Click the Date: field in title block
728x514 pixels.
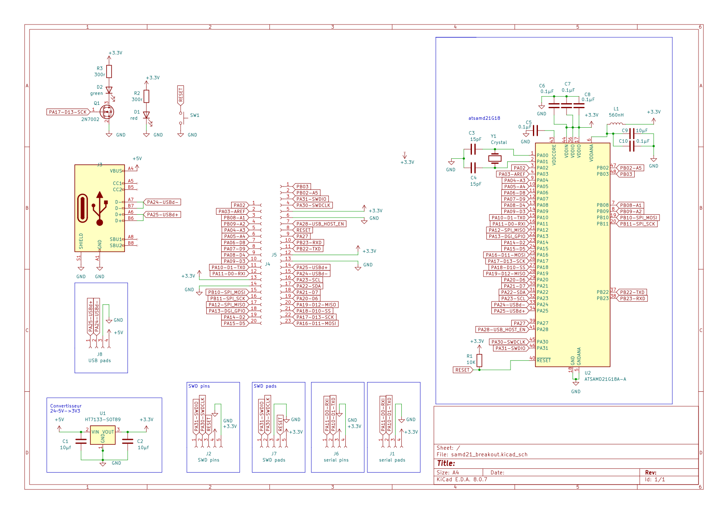tap(497, 473)
